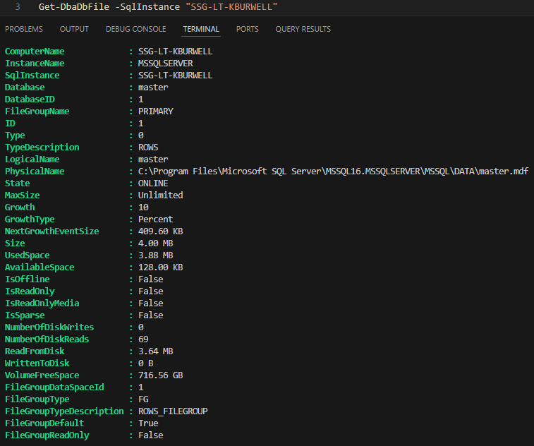Click the NextGrowthEventSize value 409.60 KB

(x=160, y=231)
